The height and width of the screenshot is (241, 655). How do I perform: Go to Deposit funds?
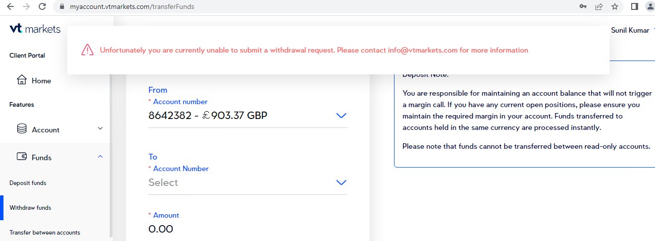tap(28, 183)
